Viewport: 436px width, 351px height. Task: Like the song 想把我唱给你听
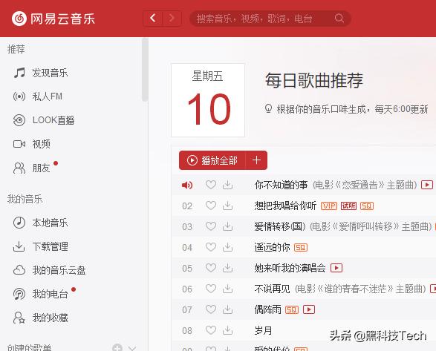[211, 206]
